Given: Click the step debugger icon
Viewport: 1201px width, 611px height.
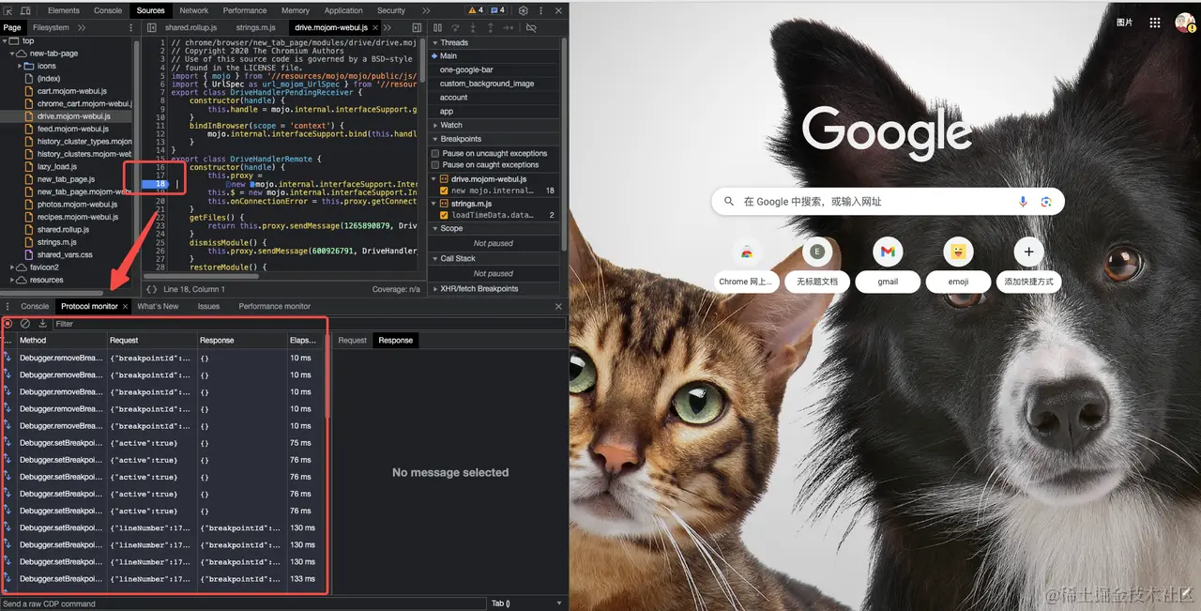Looking at the screenshot, I should [x=508, y=28].
